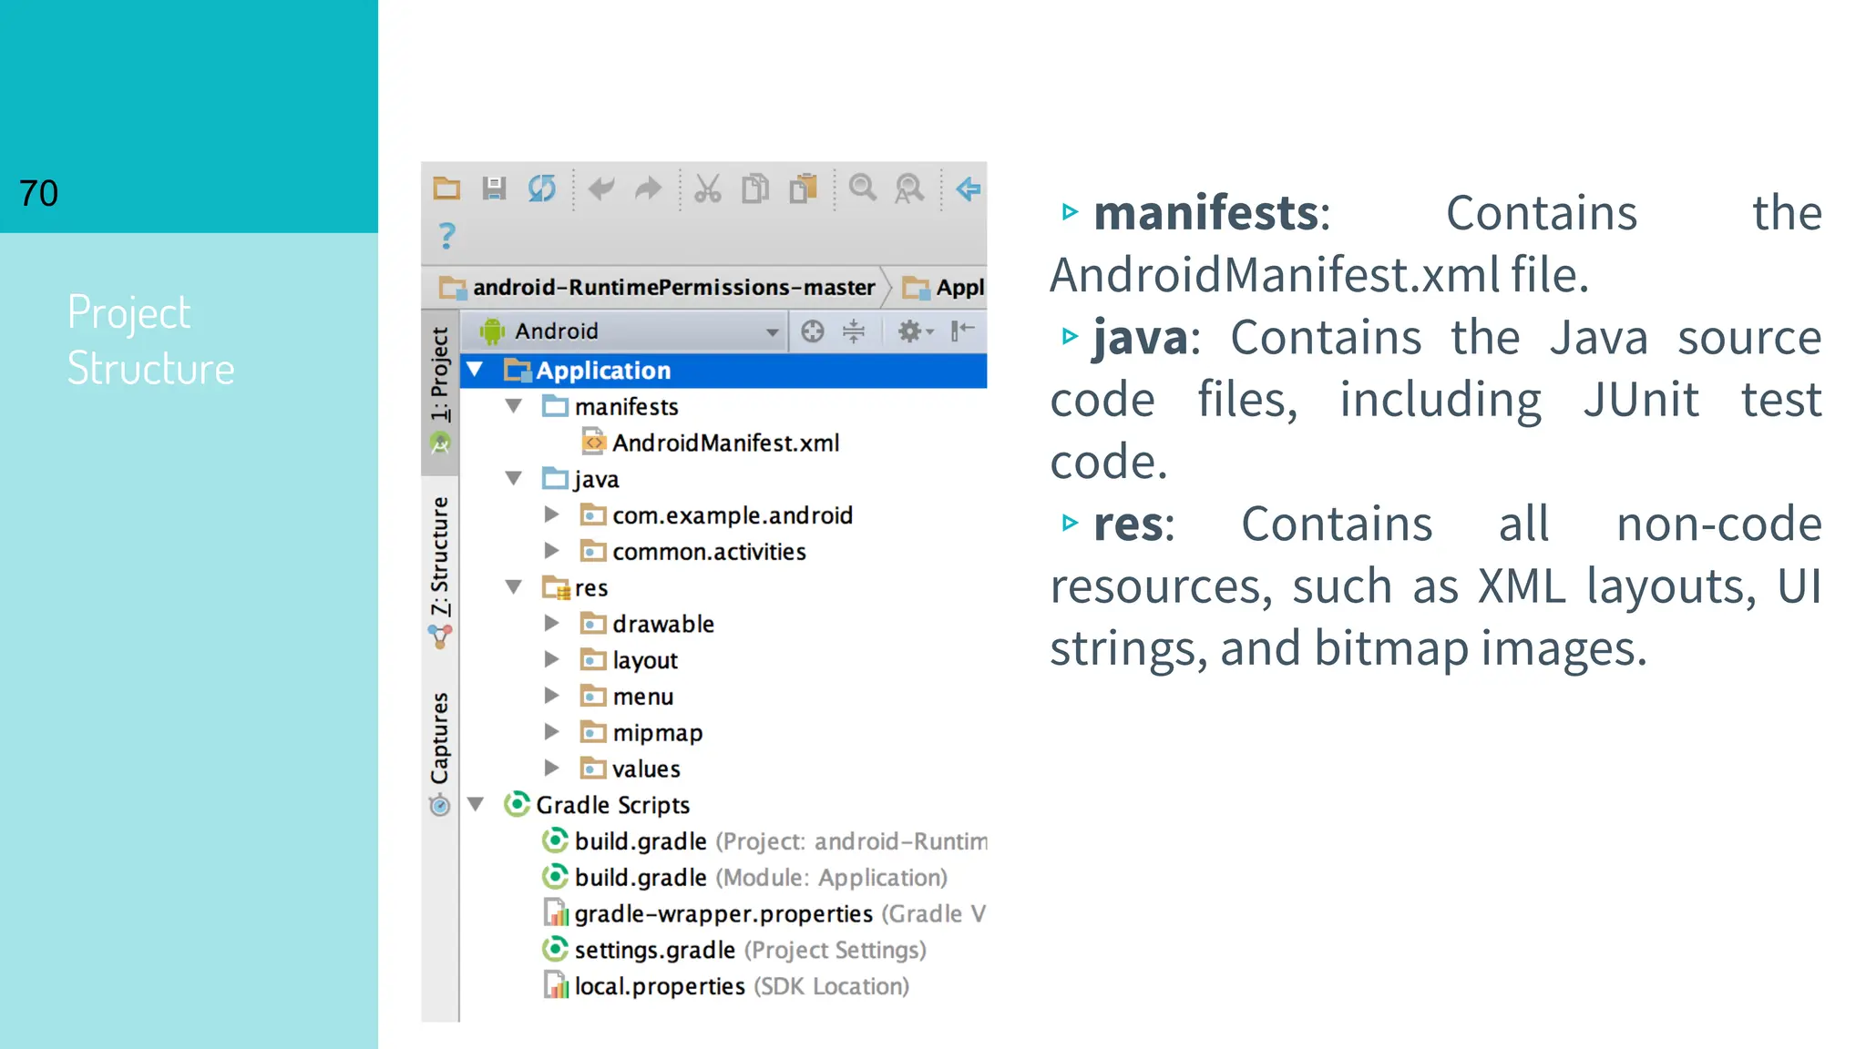This screenshot has width=1866, height=1049.
Task: Click the menu folder label
Action: click(642, 697)
